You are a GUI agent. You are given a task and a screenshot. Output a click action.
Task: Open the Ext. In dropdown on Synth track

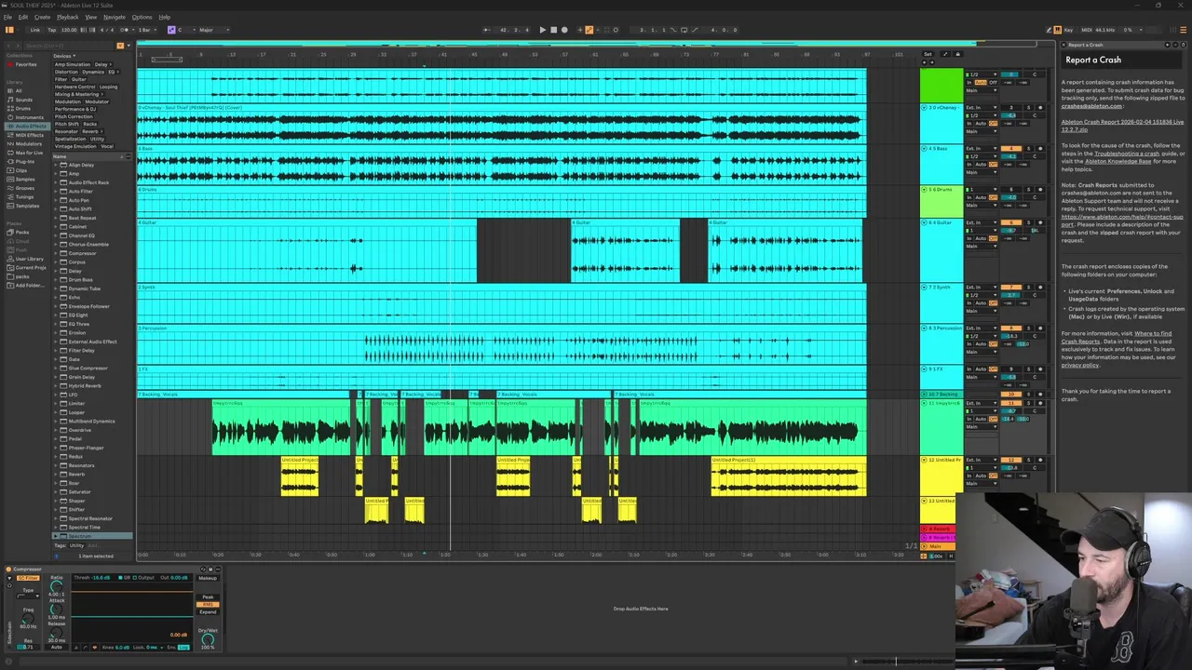[982, 288]
